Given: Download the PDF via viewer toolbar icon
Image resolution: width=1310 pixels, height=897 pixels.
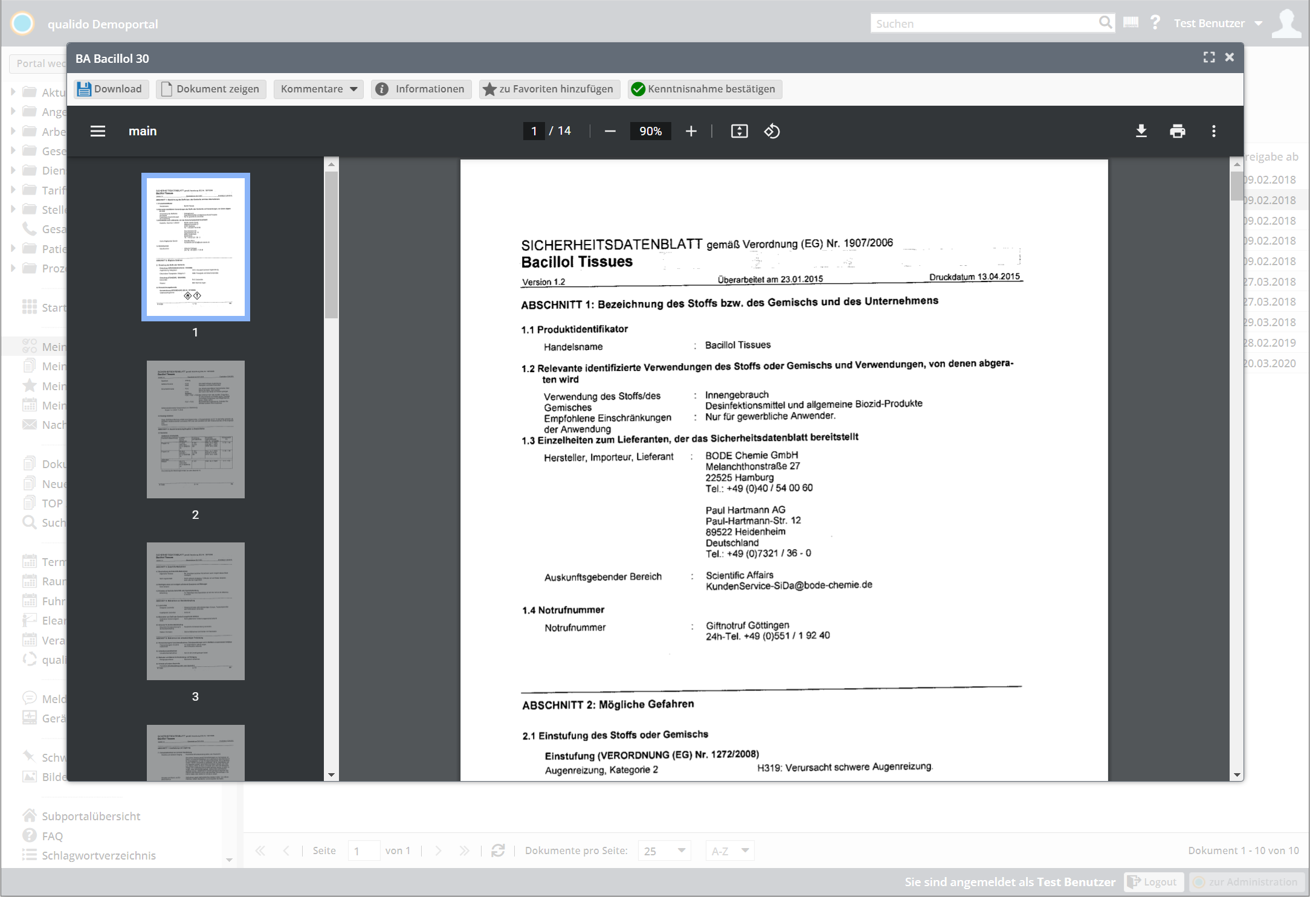Looking at the screenshot, I should [1141, 131].
